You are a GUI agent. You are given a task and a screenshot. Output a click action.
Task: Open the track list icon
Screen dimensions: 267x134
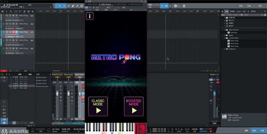[x=2, y=12]
